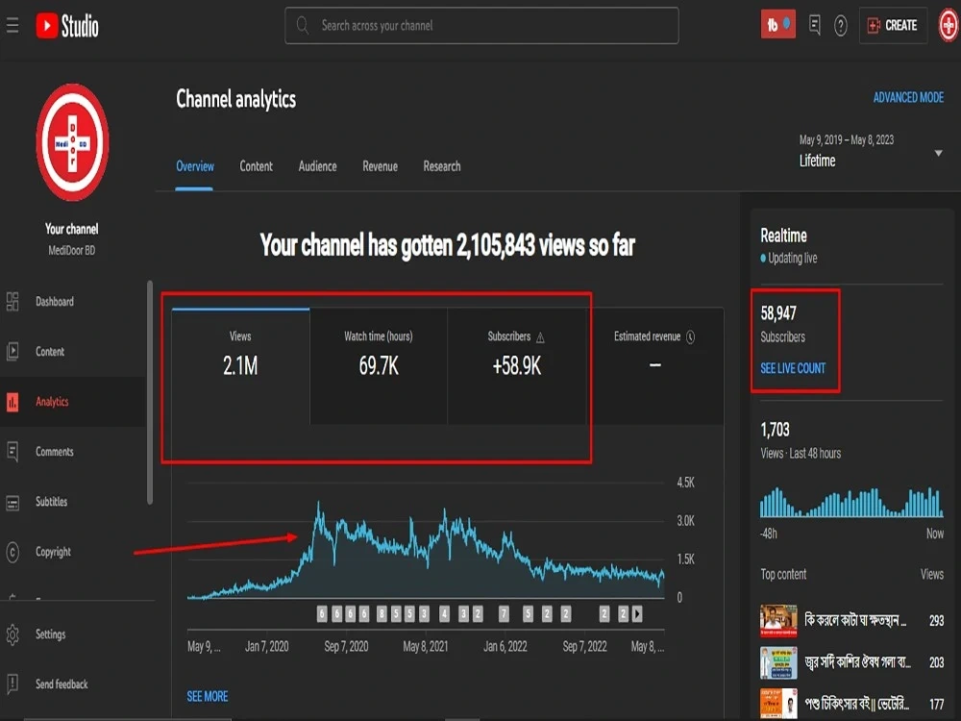This screenshot has height=721, width=961.
Task: Switch to the Audience tab
Action: click(x=317, y=166)
